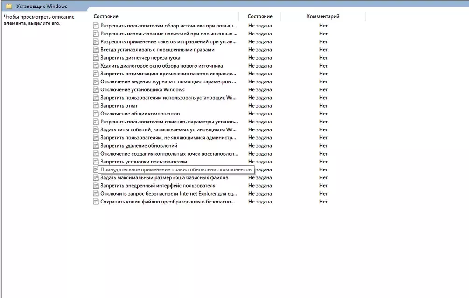Click the Установщик Windows folder title
Viewport: 469px width, 298px height.
[42, 6]
